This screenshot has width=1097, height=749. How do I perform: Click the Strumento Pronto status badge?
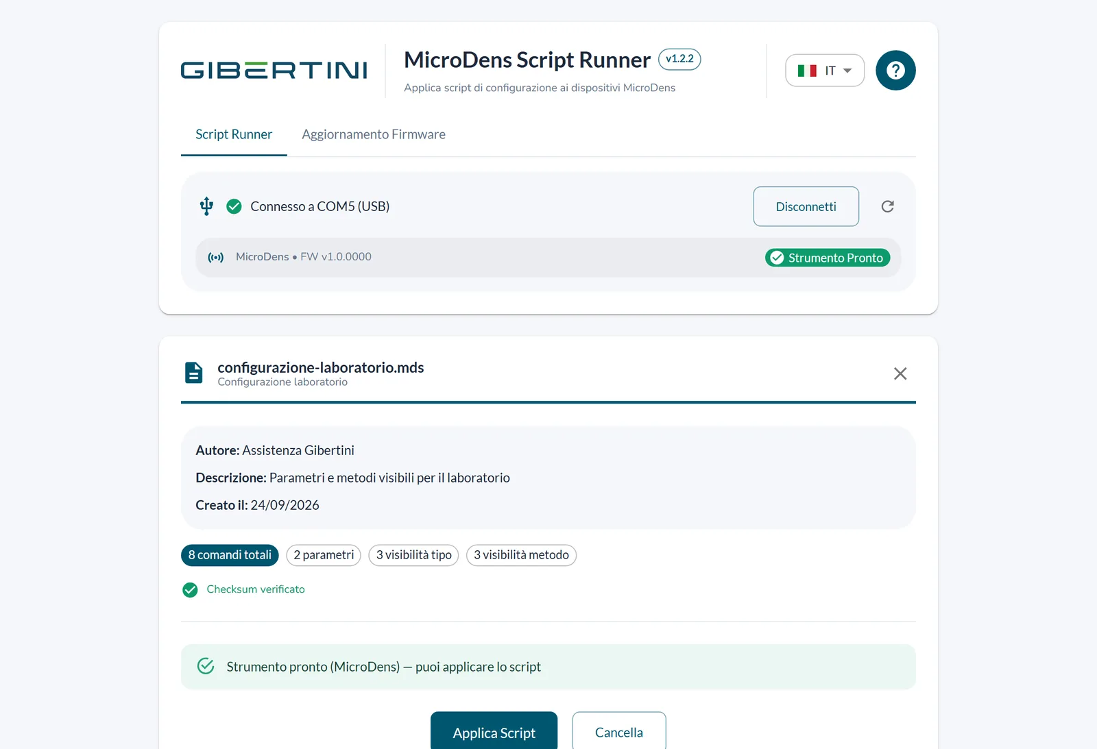pyautogui.click(x=828, y=258)
